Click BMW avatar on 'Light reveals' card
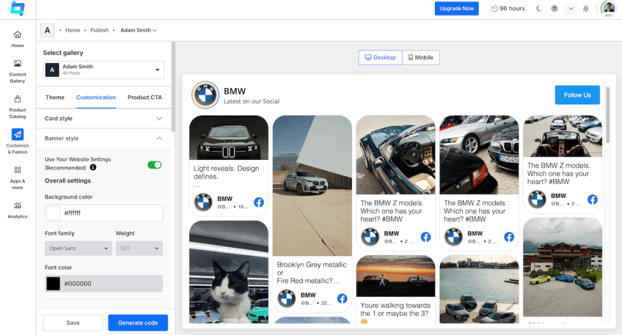Viewport: 622px width, 335px height. click(203, 202)
